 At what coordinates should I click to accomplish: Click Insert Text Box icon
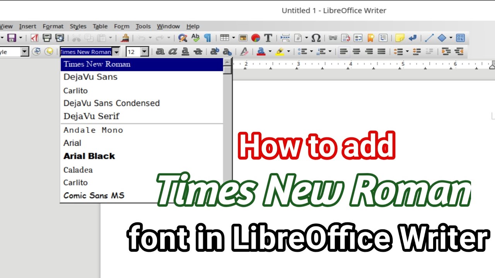(x=268, y=38)
